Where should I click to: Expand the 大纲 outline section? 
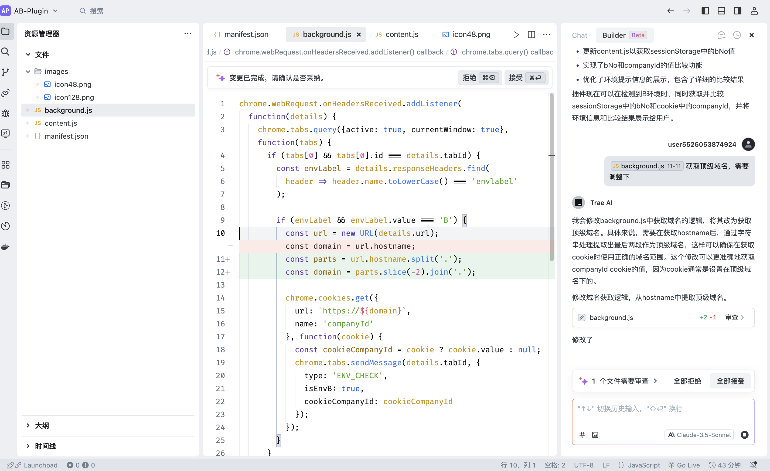pyautogui.click(x=28, y=425)
